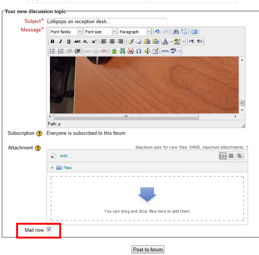Insert a special character with Omega icon
This screenshot has height=255, width=259.
(x=139, y=51)
